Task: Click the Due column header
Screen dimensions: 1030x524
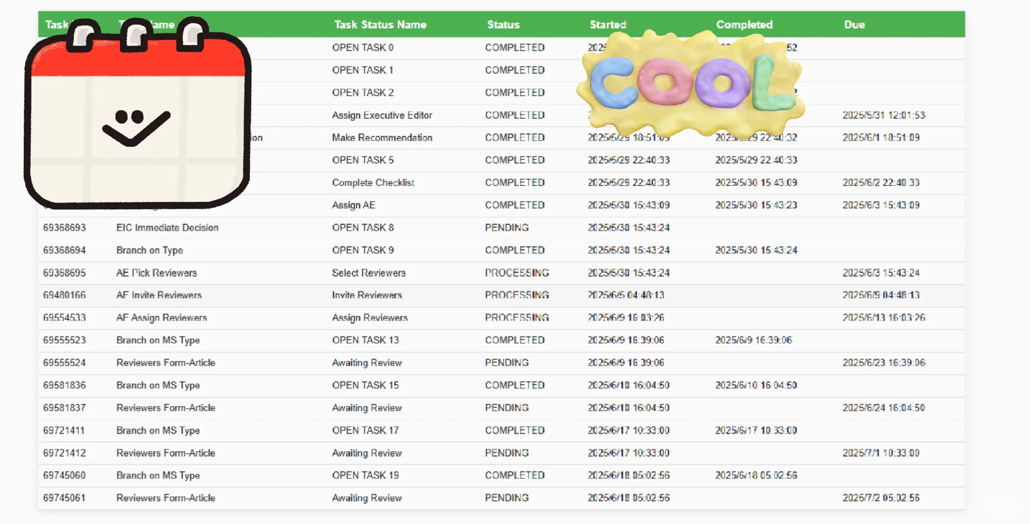Action: (x=854, y=25)
